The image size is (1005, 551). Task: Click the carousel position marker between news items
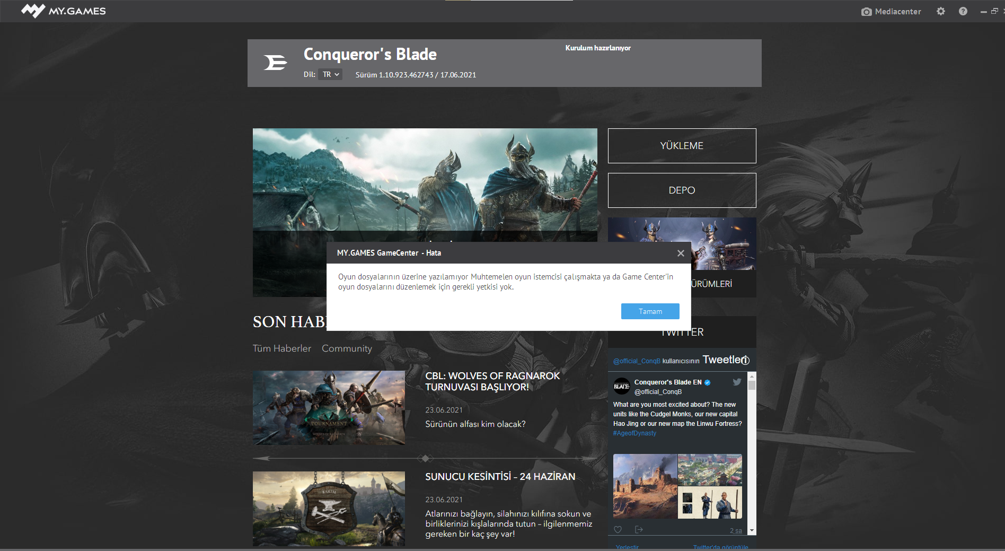pos(425,457)
